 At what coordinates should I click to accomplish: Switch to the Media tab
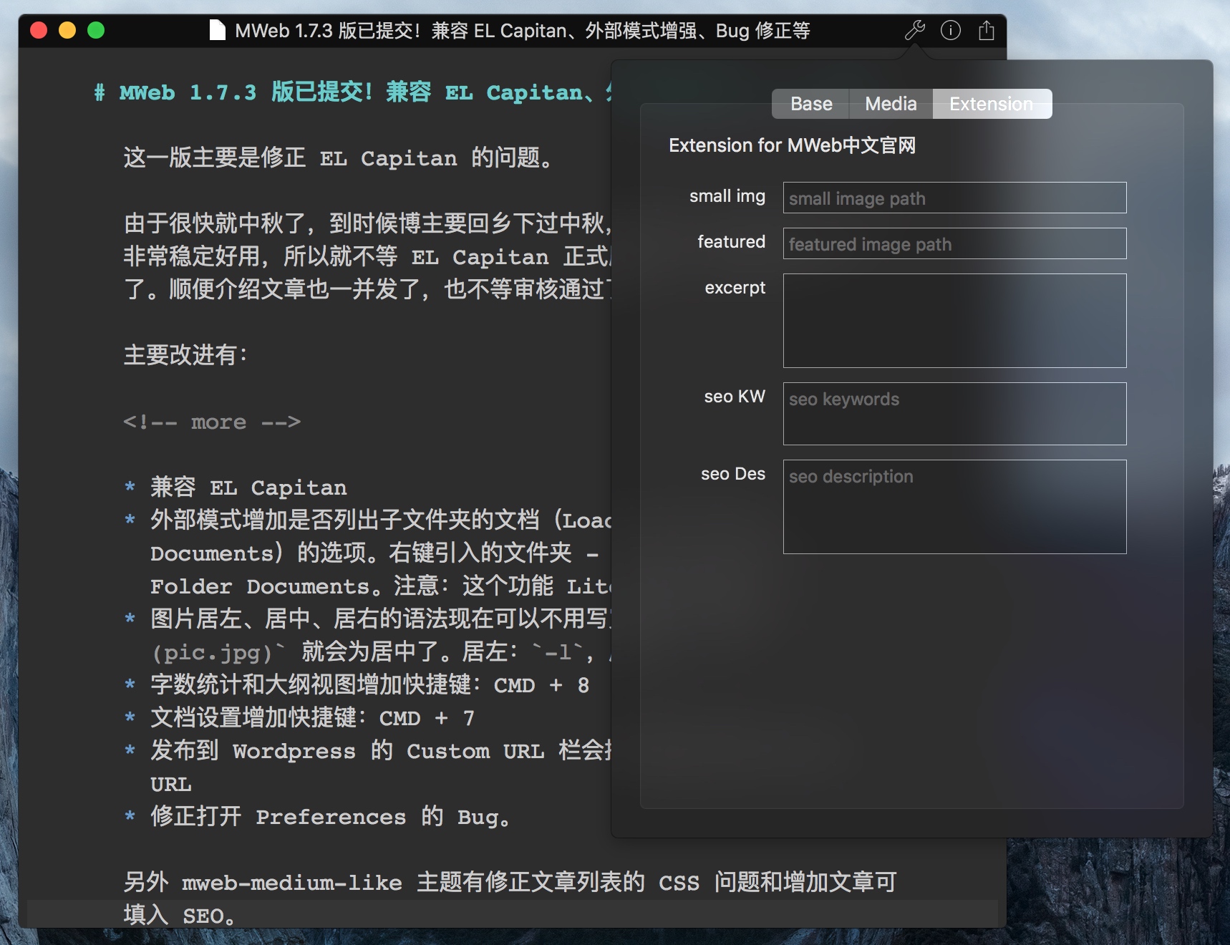point(891,104)
